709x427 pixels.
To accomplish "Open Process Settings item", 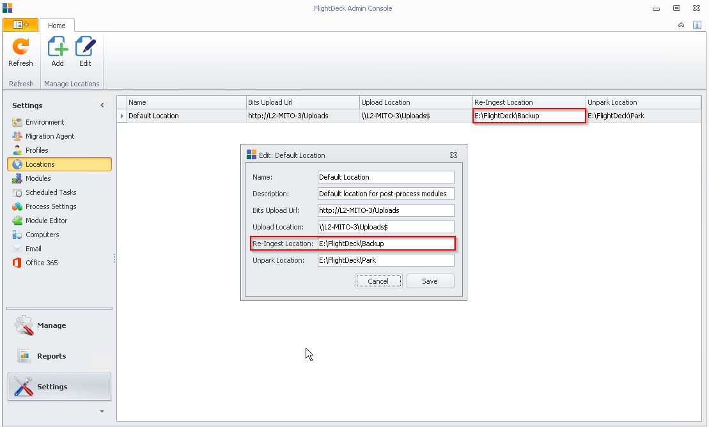I will click(51, 206).
